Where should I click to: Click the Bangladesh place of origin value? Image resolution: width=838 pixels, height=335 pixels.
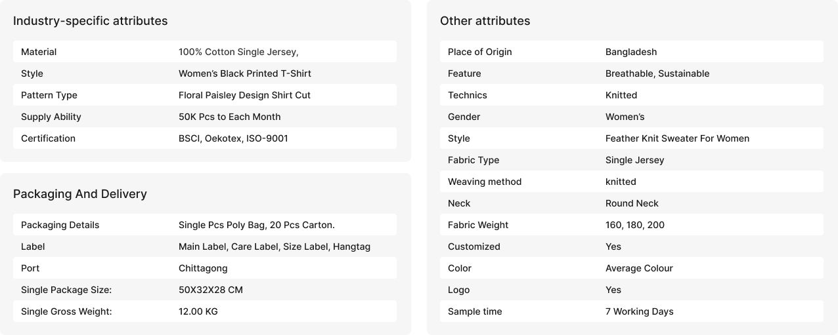click(x=630, y=52)
